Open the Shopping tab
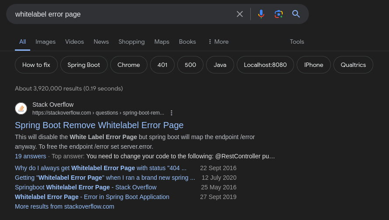 (131, 42)
